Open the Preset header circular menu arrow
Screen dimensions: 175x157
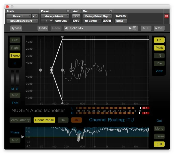coord(68,11)
